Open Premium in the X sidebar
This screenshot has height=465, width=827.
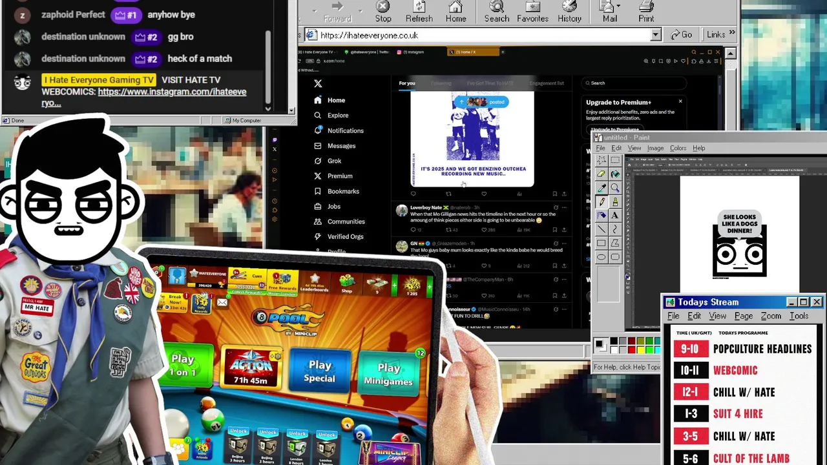(333, 176)
